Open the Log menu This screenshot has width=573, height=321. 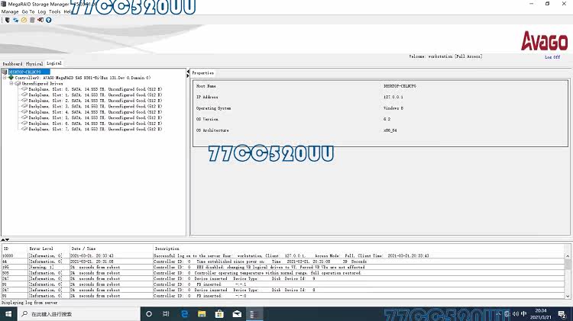(x=42, y=11)
